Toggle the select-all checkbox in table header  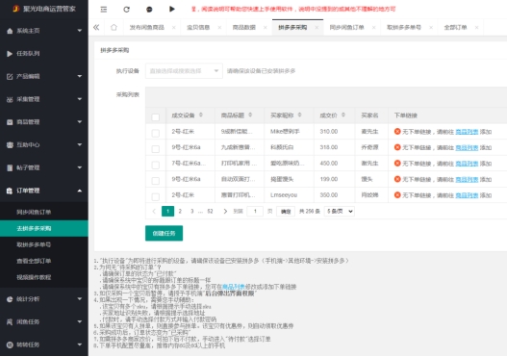[x=156, y=117]
